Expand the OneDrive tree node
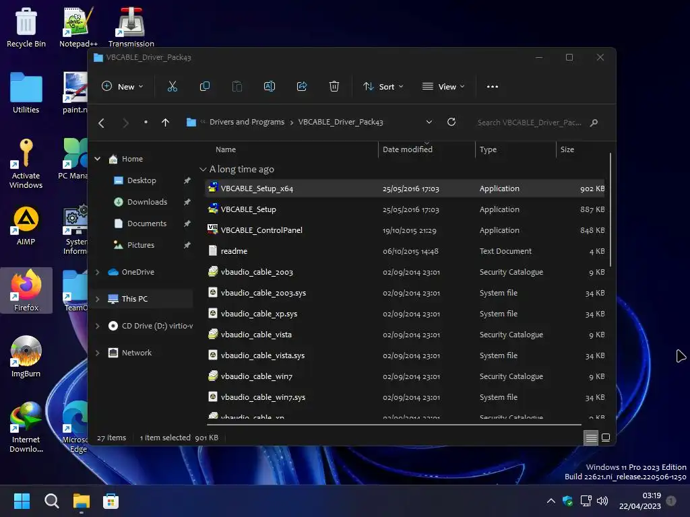690x517 pixels. 98,272
